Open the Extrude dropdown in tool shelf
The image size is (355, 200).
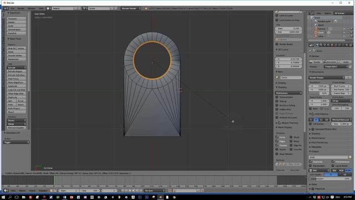16,68
